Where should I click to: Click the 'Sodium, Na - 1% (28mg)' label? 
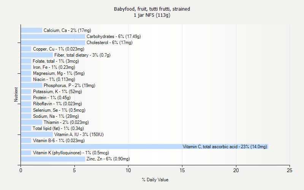click(56, 116)
